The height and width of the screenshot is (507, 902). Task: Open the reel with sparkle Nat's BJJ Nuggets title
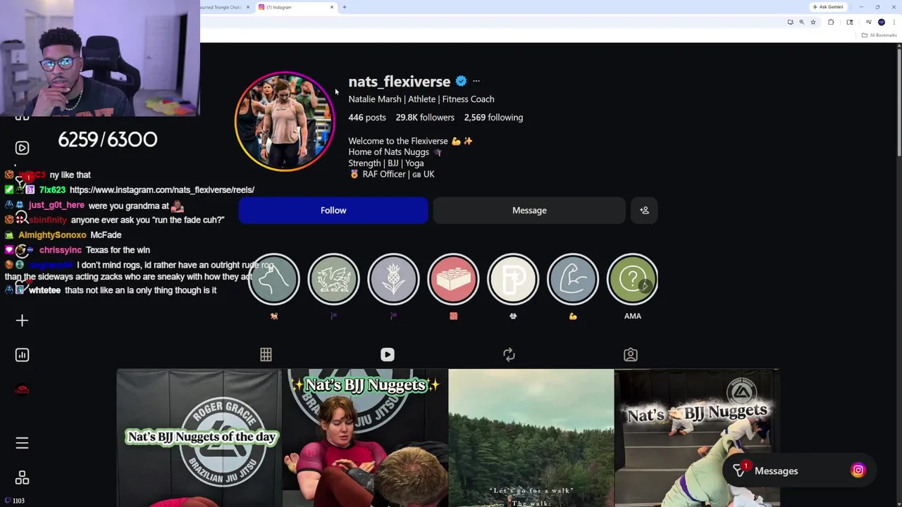pos(365,438)
